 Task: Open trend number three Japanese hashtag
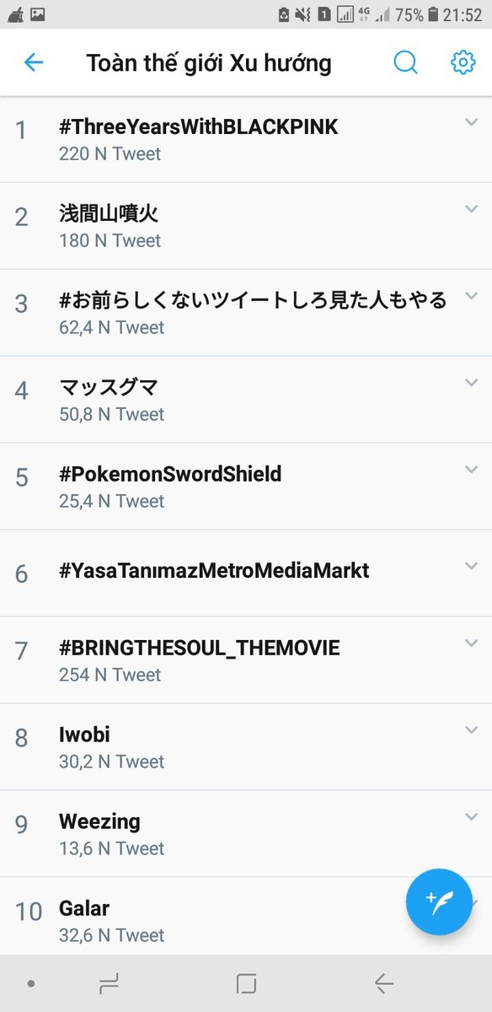(246, 313)
